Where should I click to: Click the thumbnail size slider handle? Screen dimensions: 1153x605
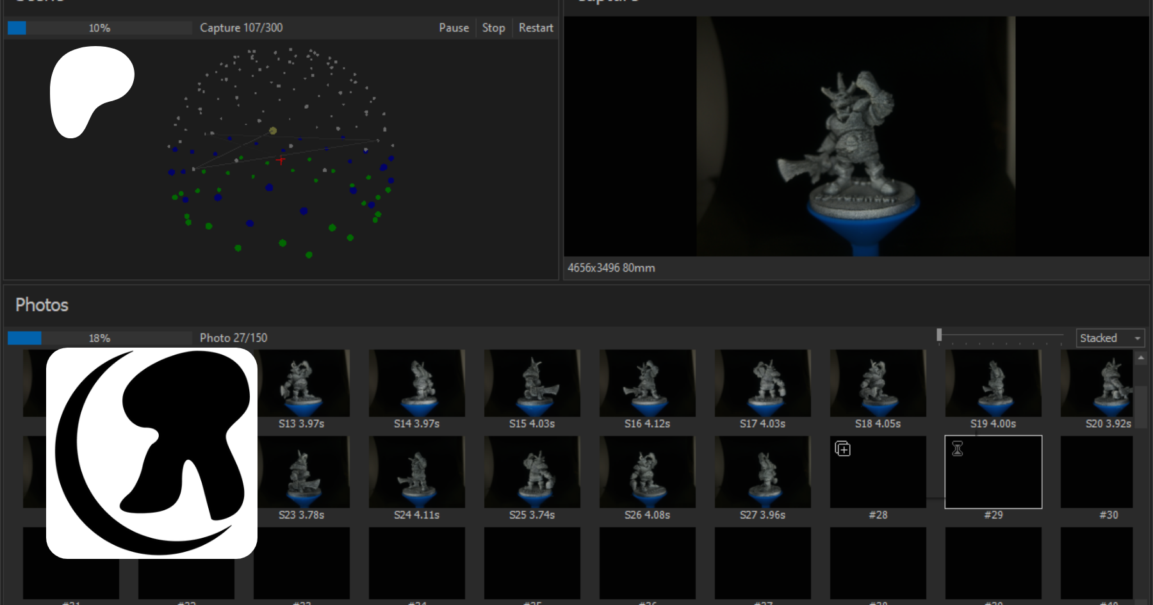[939, 335]
